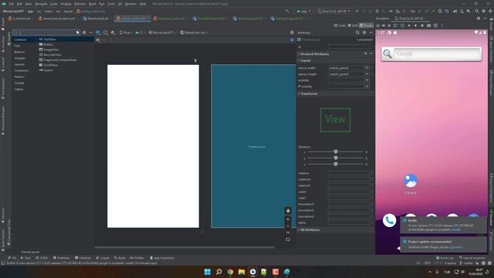
Task: Click Windows Start button on taskbar
Action: click(208, 272)
